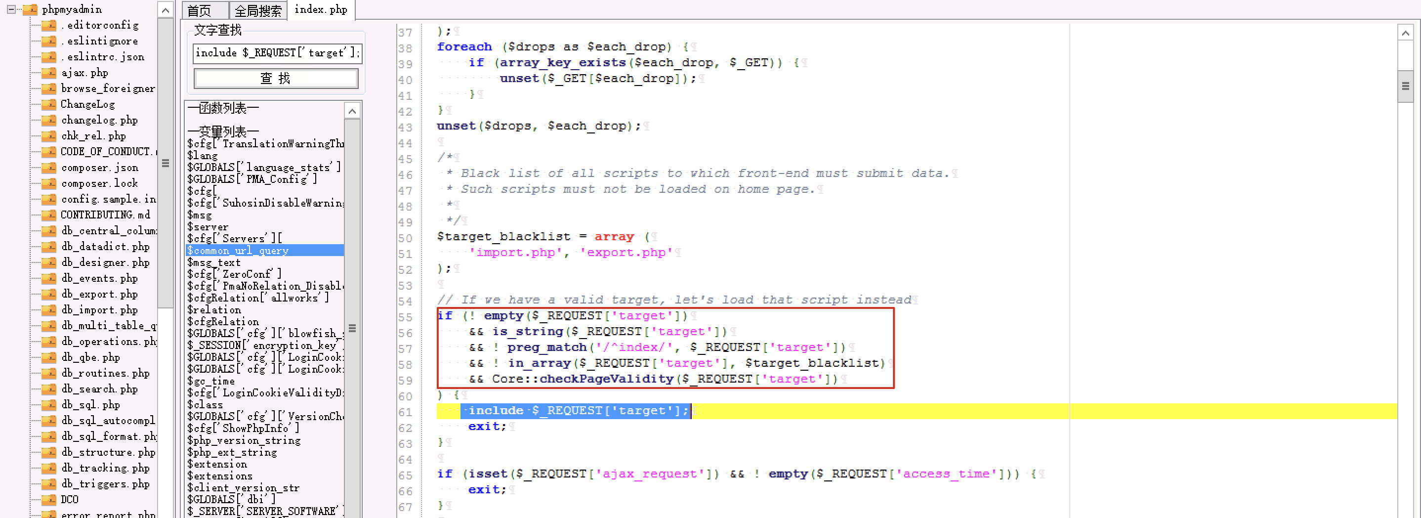The height and width of the screenshot is (518, 1421).
Task: Select $class in the variable list
Action: pyautogui.click(x=205, y=405)
